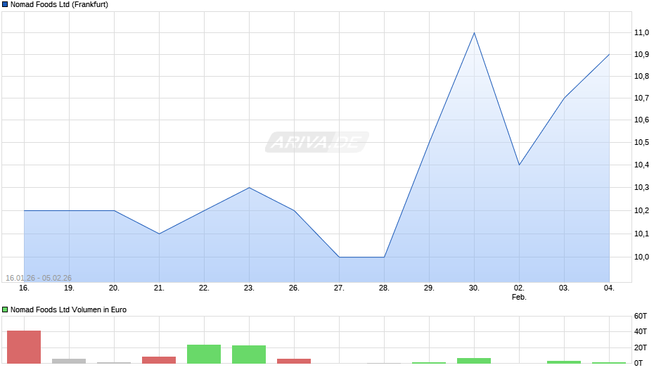Click the 10,5 price axis label
The width and height of the screenshot is (661, 370).
[x=641, y=143]
